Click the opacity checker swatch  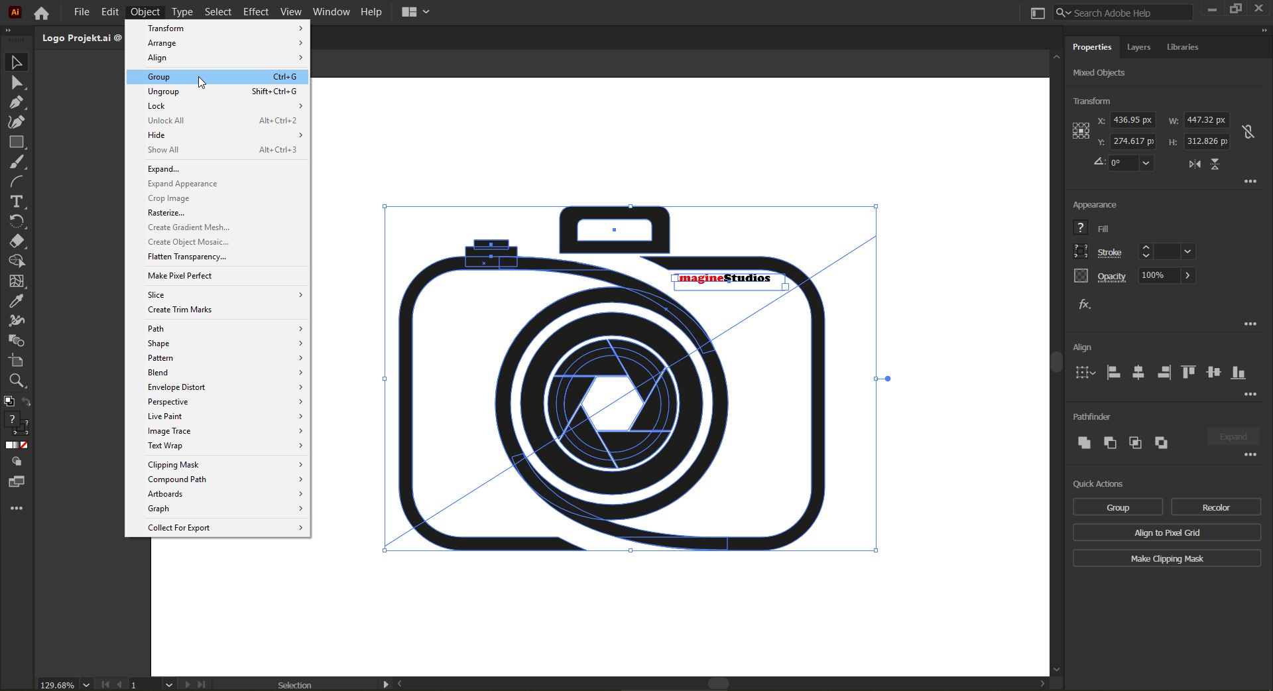[1081, 275]
